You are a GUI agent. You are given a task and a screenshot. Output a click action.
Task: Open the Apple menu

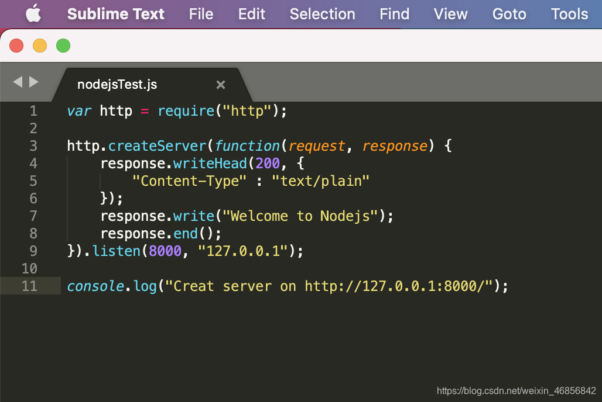pyautogui.click(x=33, y=14)
